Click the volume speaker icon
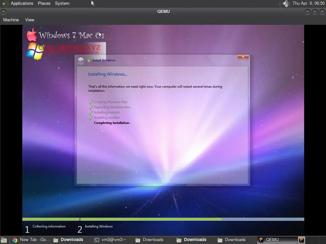 [286, 3]
